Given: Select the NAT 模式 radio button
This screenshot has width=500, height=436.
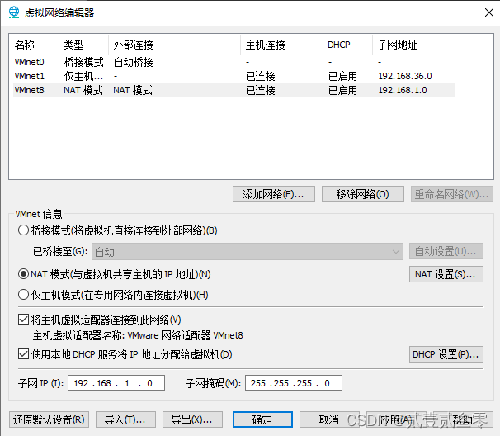Looking at the screenshot, I should click(x=24, y=274).
